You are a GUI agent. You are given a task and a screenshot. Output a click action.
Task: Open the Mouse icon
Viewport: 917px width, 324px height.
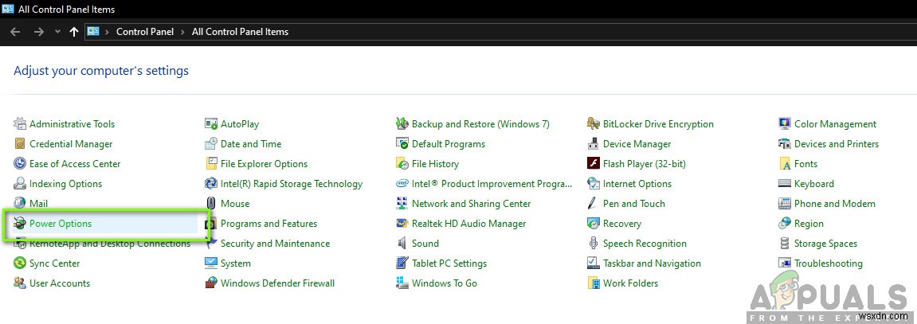click(211, 204)
